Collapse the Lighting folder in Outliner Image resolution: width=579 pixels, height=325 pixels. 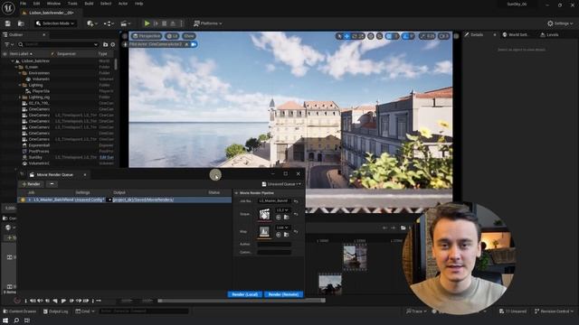[x=20, y=85]
